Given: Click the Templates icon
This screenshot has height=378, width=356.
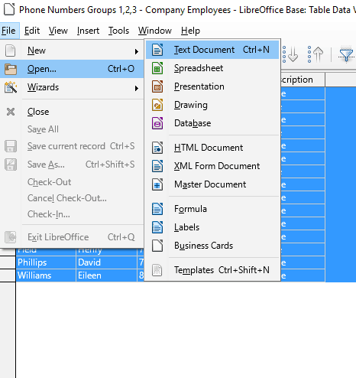Looking at the screenshot, I should 157,270.
